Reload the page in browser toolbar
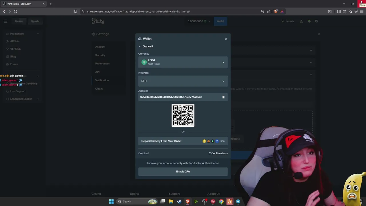 pos(15,11)
